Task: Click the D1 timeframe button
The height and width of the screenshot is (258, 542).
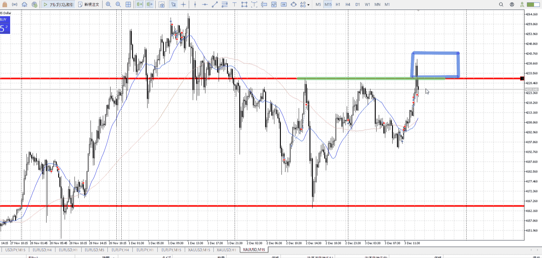Action: point(358,5)
